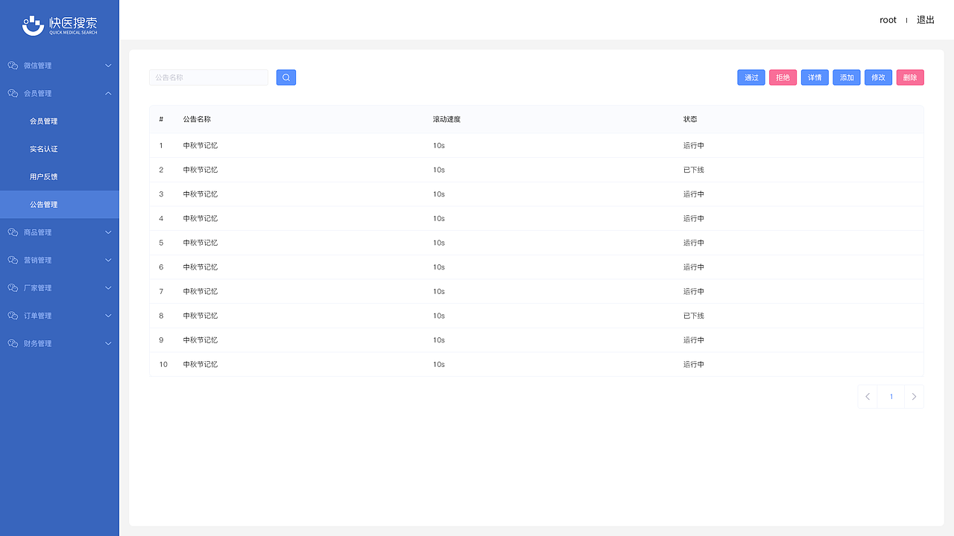The height and width of the screenshot is (536, 954).
Task: Open the 用户反馈 submenu item
Action: 44,176
